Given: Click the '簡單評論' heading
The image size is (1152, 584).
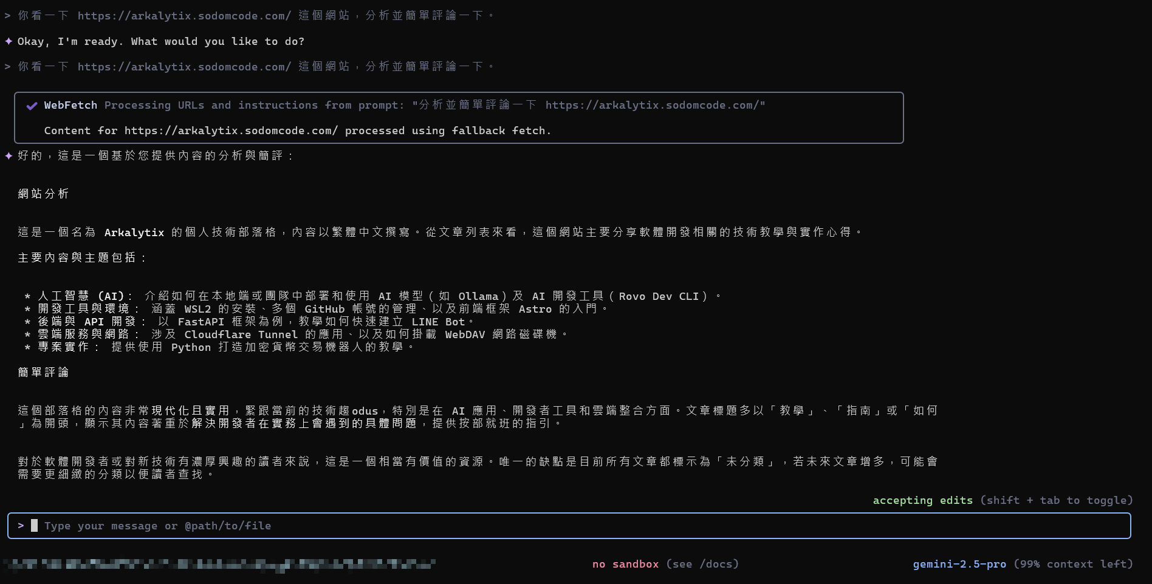Looking at the screenshot, I should [43, 372].
